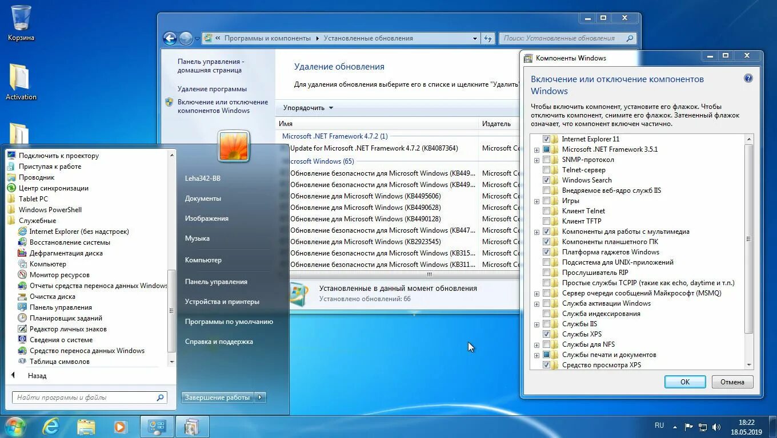Expand Microsoft .NET Framework 3.5.1 node
This screenshot has width=777, height=438.
pyautogui.click(x=536, y=150)
